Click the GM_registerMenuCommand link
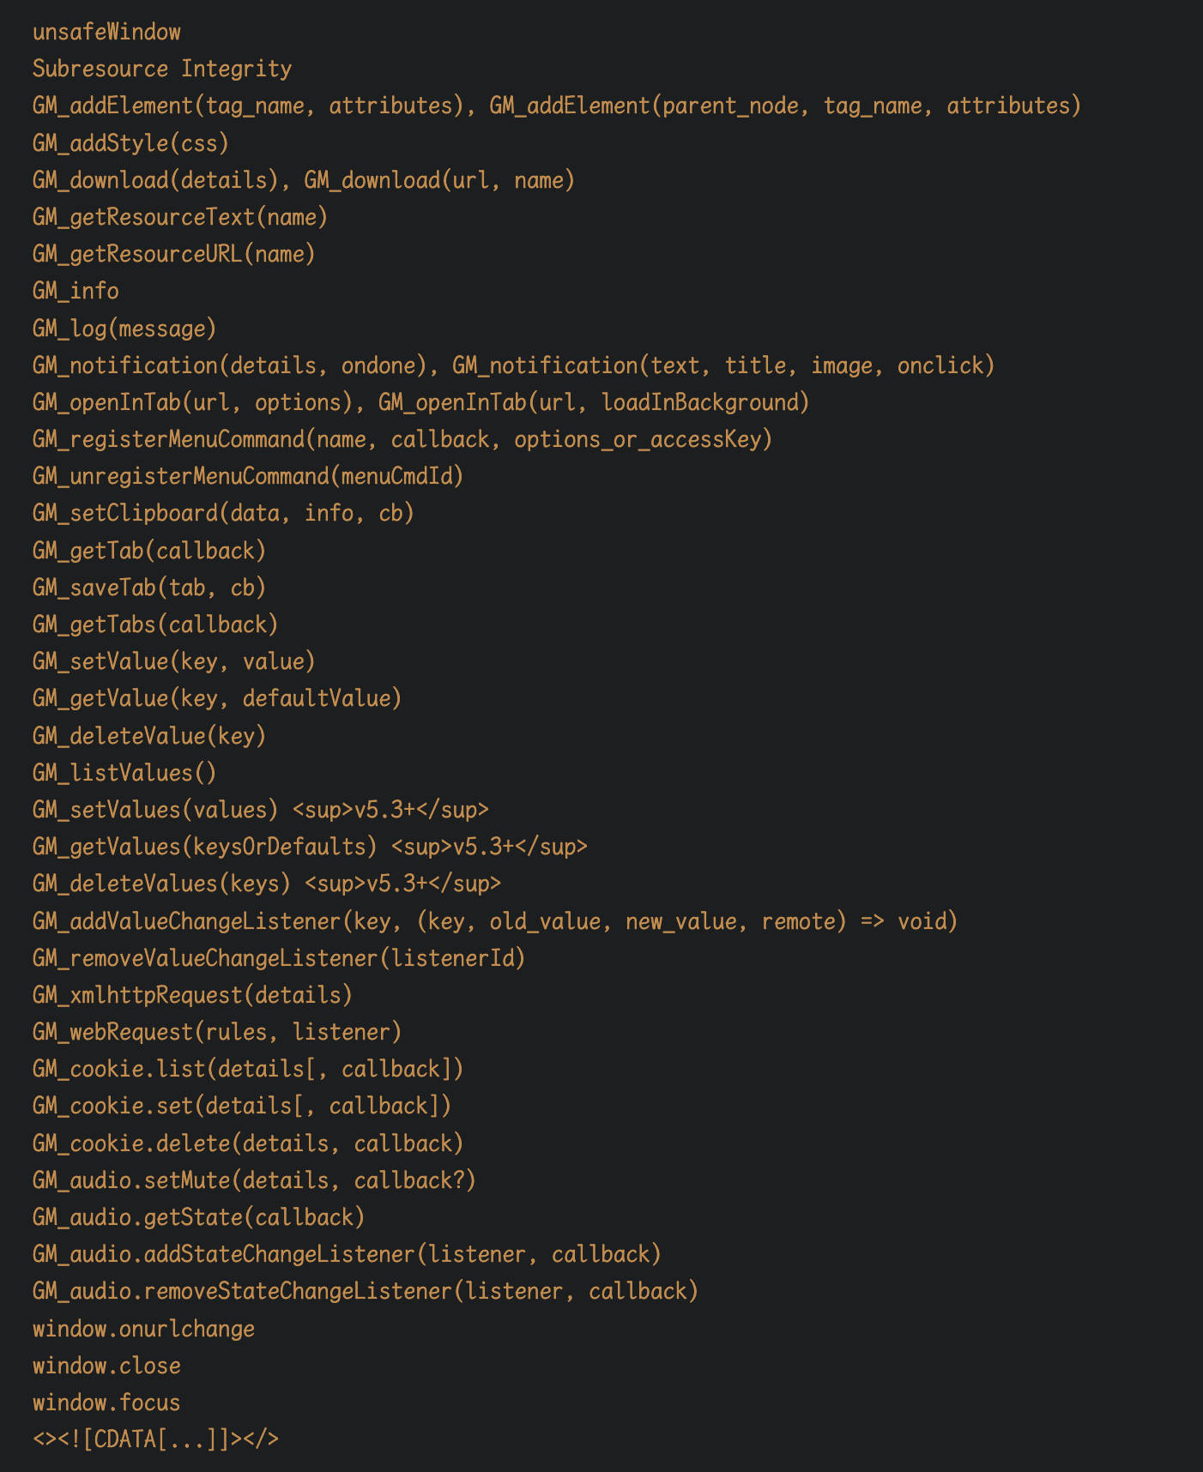This screenshot has height=1472, width=1203. (x=402, y=440)
